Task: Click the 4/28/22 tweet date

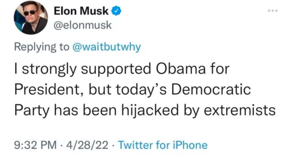Action: tap(87, 145)
